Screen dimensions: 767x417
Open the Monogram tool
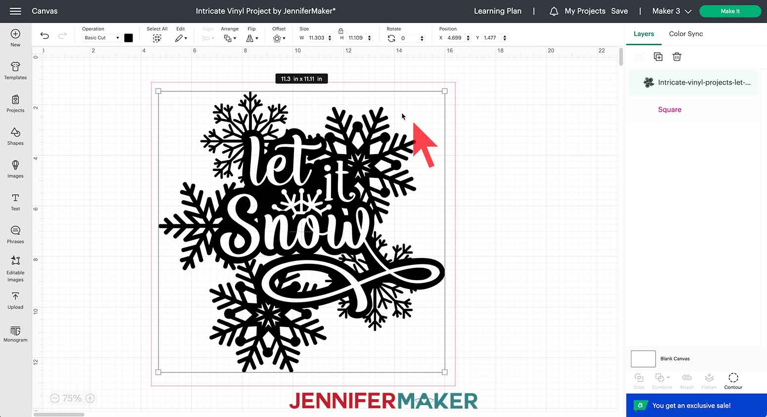pyautogui.click(x=15, y=334)
